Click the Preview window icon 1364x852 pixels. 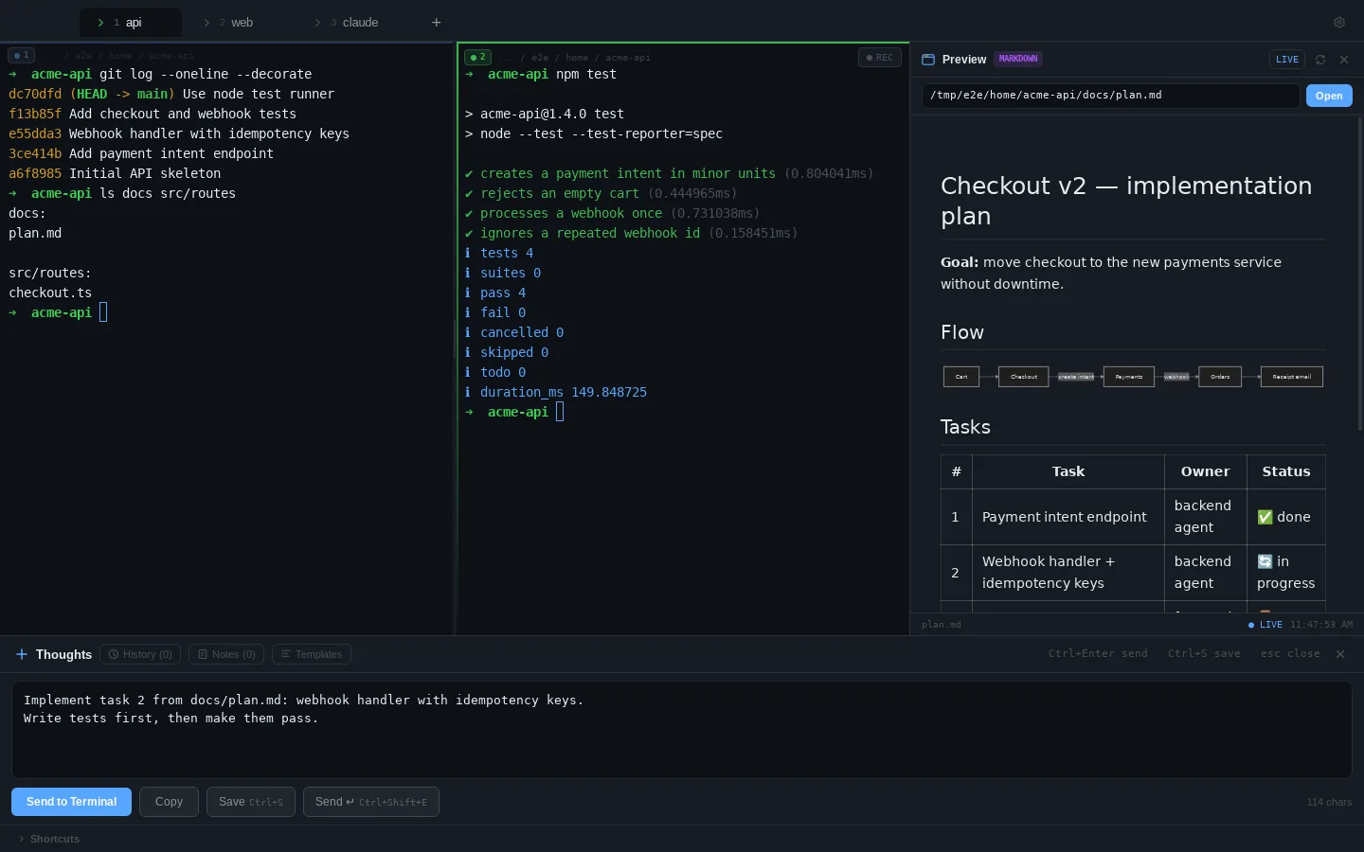(x=928, y=60)
